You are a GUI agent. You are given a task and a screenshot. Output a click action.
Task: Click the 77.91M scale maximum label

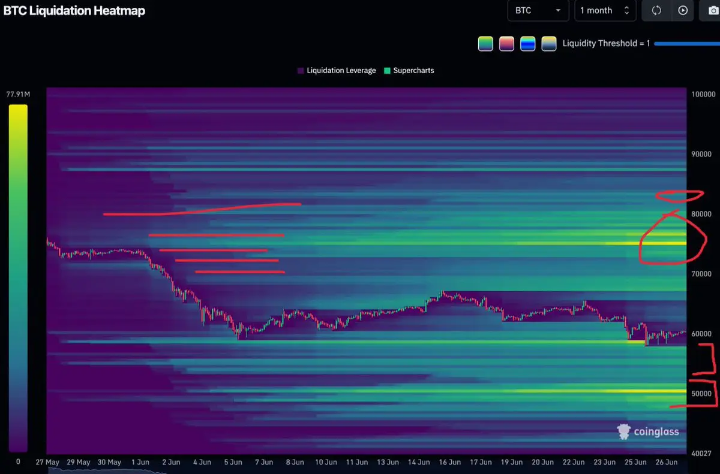click(19, 94)
